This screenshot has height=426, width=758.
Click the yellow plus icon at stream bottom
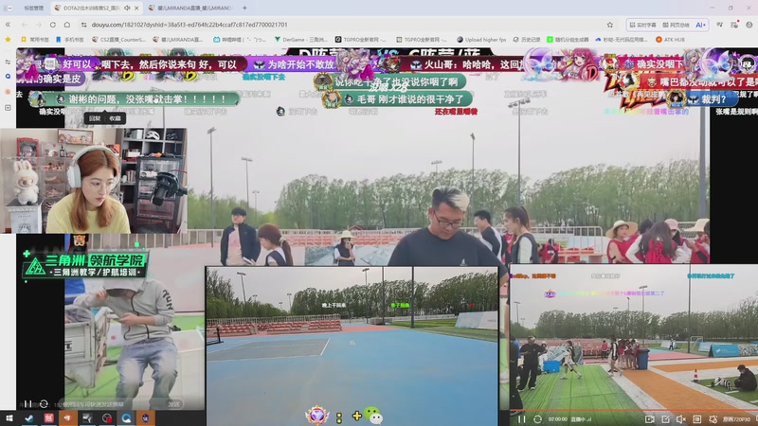[x=357, y=416]
